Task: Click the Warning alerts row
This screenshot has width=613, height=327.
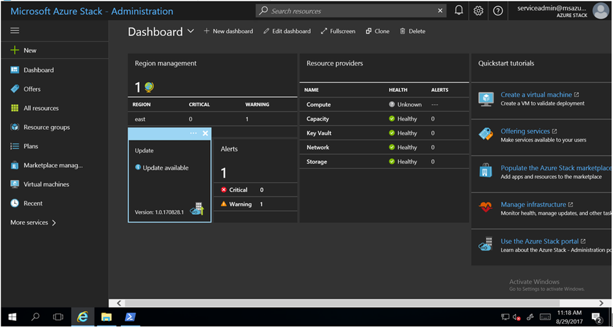Action: click(x=256, y=204)
